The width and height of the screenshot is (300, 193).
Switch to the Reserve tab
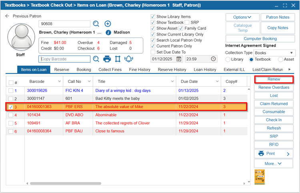point(62,70)
